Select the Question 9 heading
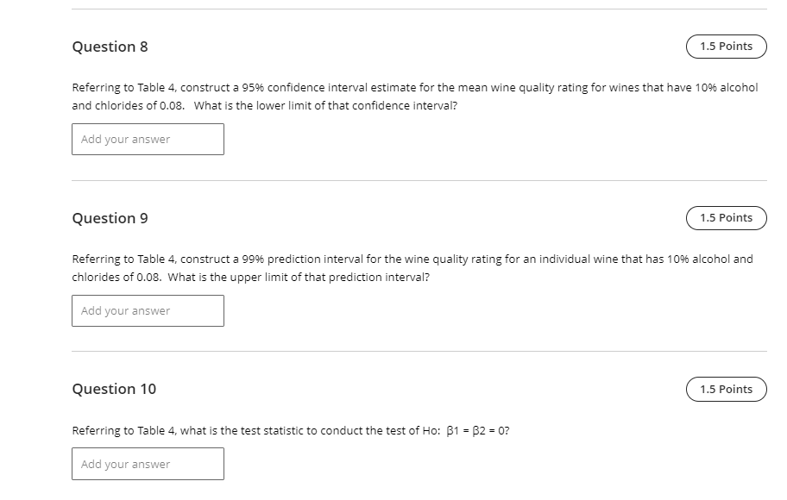Image resolution: width=787 pixels, height=500 pixels. coord(110,218)
